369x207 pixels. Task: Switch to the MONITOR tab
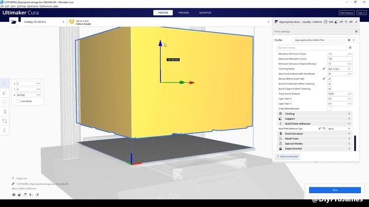coord(205,13)
